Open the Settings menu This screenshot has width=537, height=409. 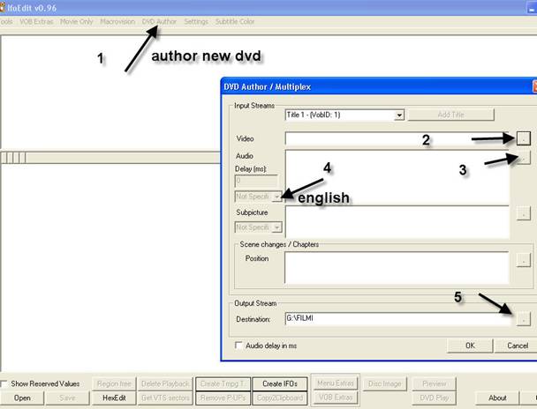coord(196,20)
